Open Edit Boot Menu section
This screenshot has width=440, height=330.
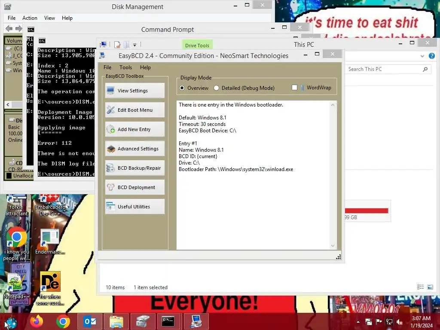click(x=134, y=110)
